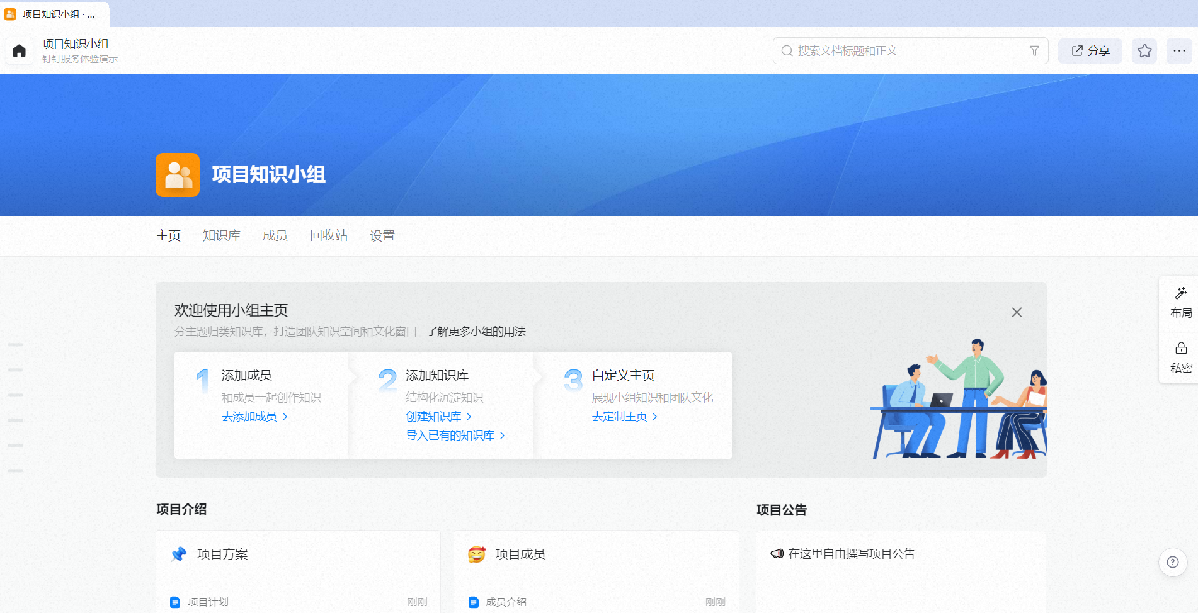Click the 分享 share button

[x=1090, y=51]
